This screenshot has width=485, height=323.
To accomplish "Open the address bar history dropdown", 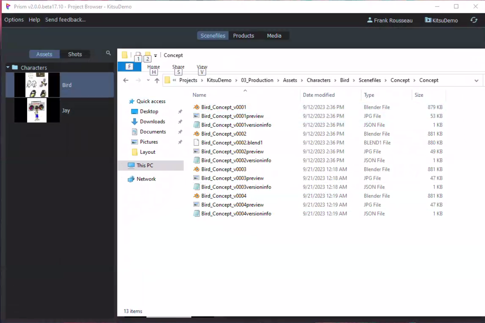I will tap(476, 80).
